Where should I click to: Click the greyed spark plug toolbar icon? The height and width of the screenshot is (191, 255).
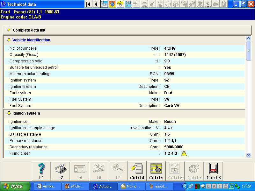tap(152, 4)
